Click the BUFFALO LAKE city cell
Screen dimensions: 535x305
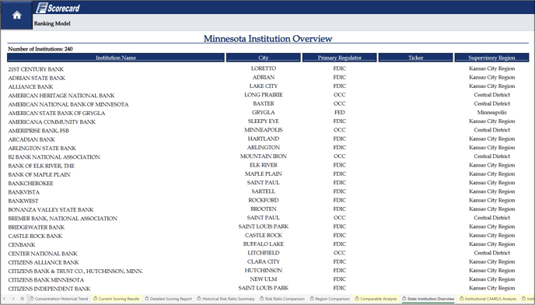tap(264, 244)
